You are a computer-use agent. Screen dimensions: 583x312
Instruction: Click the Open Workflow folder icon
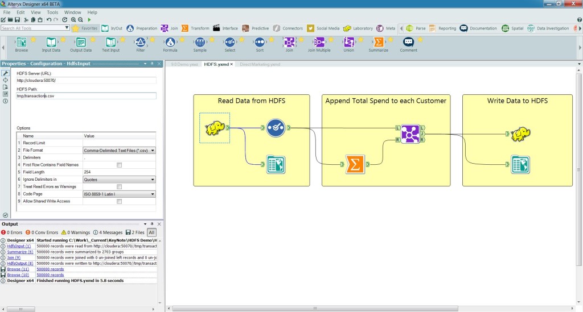(x=10, y=20)
